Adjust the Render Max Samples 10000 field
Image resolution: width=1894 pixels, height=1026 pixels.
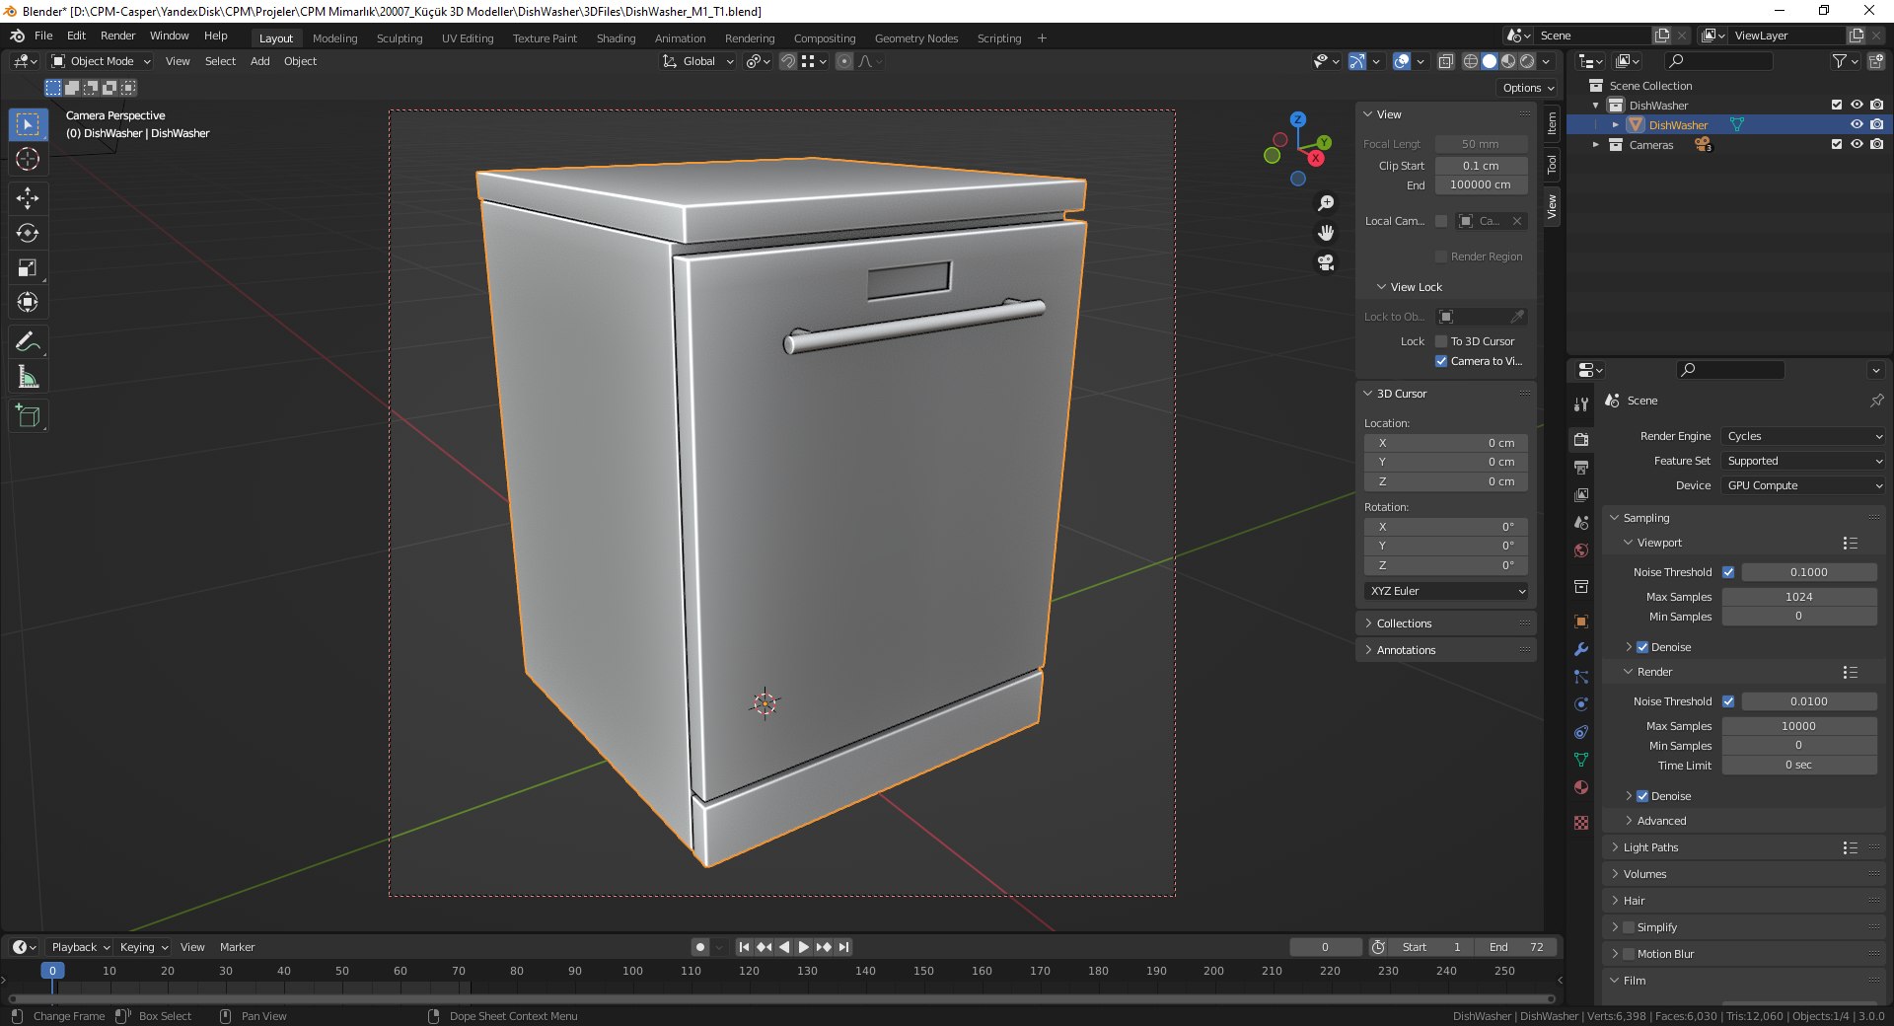(1799, 726)
